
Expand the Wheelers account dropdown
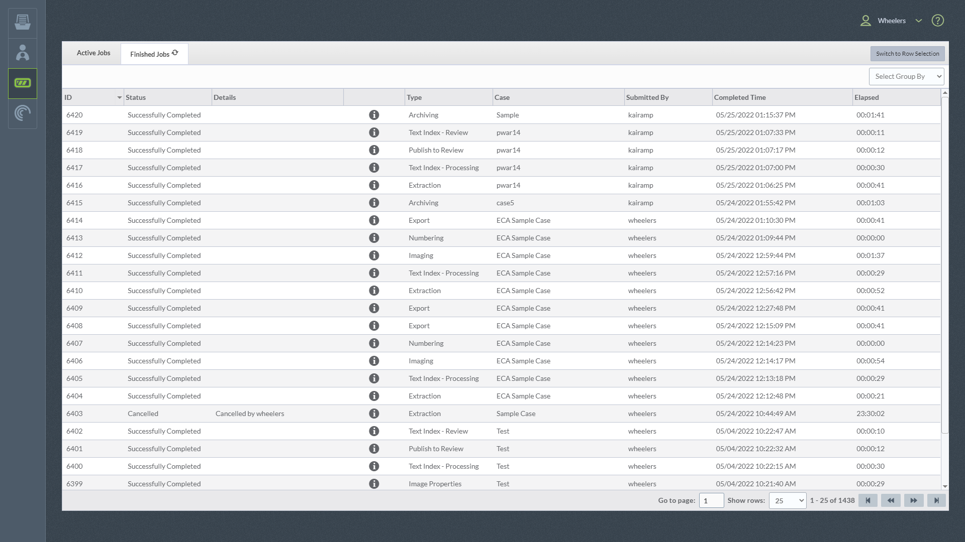coord(918,21)
